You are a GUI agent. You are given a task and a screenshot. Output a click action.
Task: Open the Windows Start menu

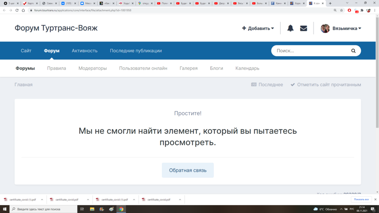tap(5, 209)
